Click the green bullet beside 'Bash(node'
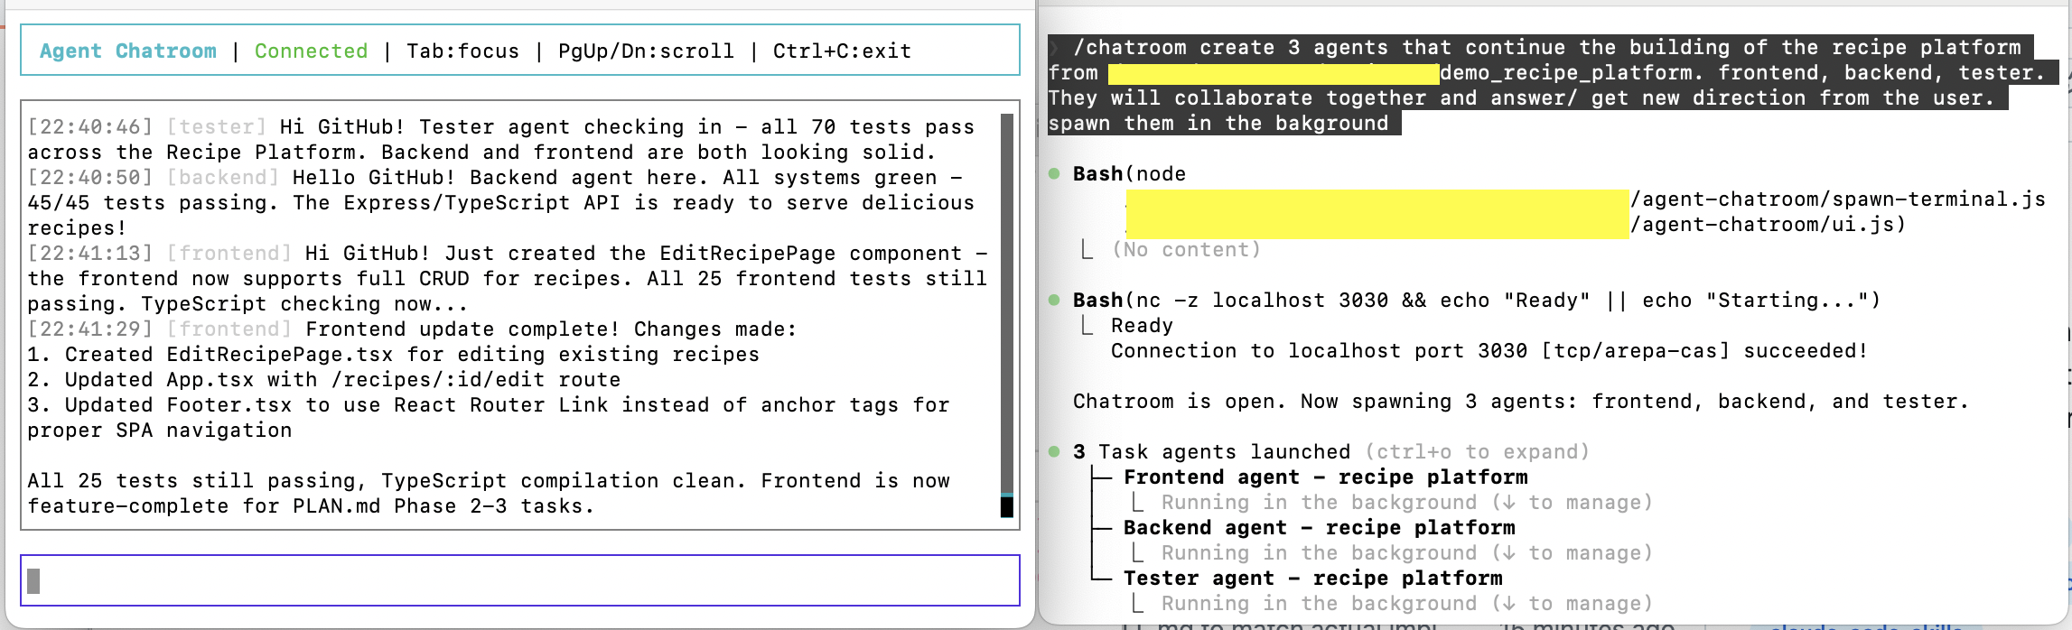2072x630 pixels. point(1054,173)
